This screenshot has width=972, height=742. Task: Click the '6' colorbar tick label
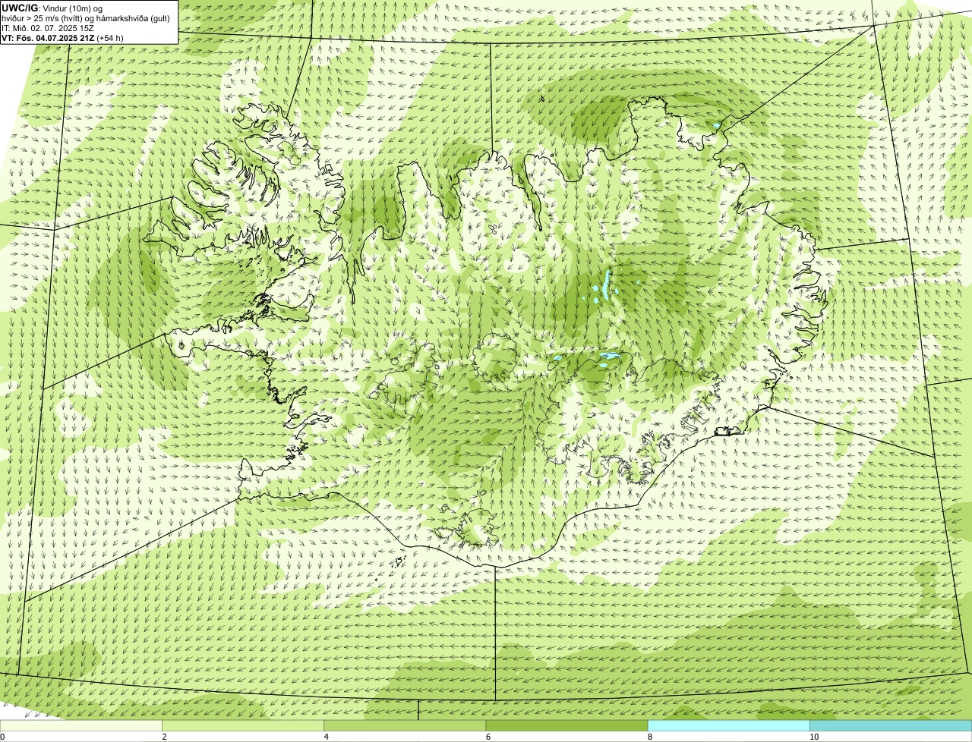[488, 737]
